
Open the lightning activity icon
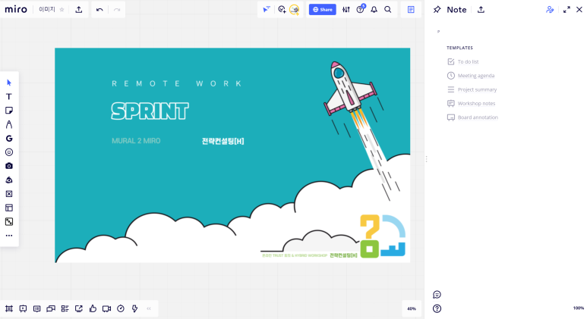click(x=134, y=308)
